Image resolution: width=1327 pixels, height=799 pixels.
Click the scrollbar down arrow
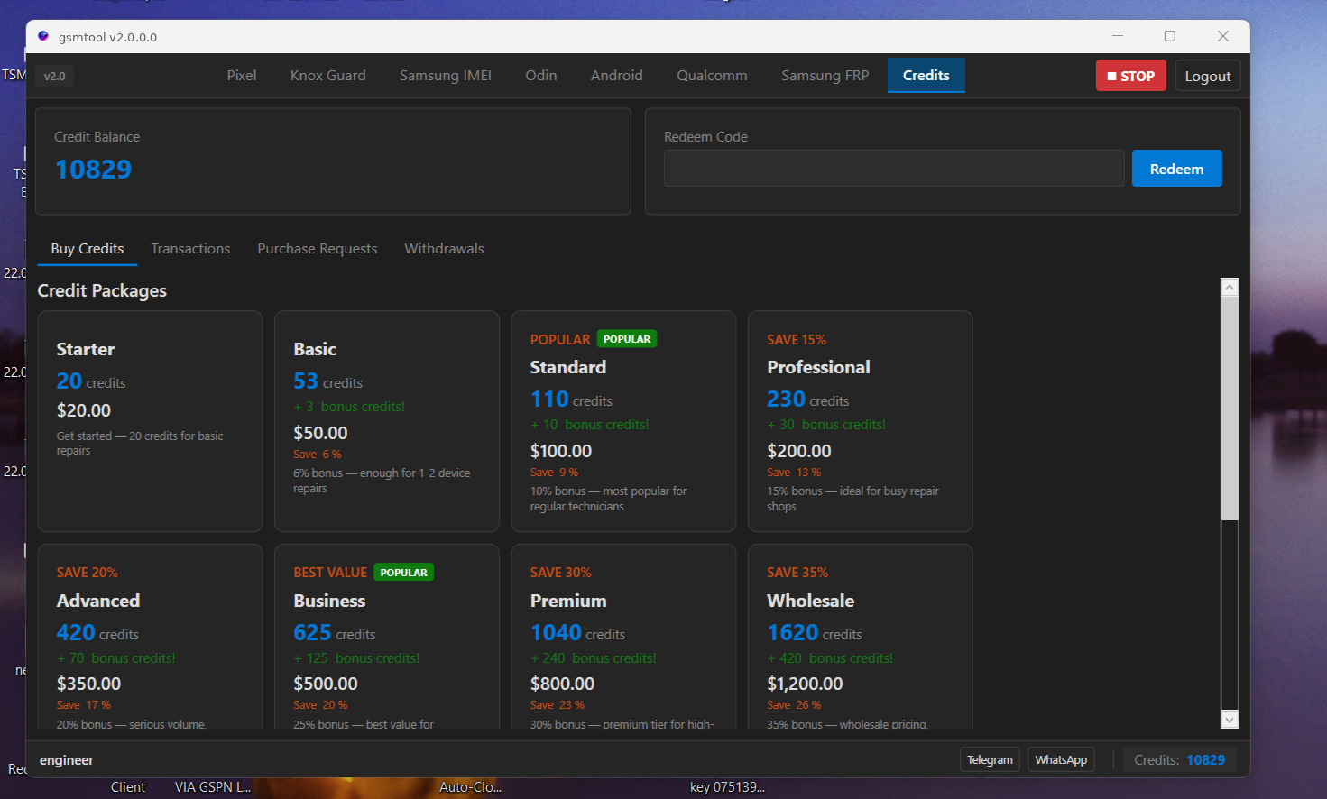(1230, 720)
